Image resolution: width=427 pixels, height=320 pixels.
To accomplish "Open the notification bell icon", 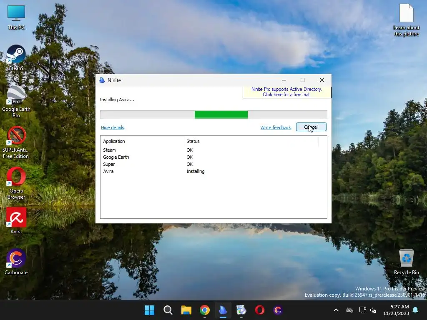I will tap(416, 310).
